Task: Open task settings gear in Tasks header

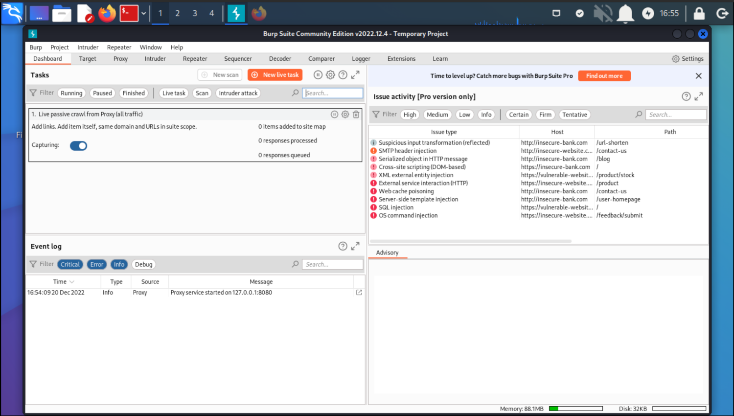Action: (330, 75)
